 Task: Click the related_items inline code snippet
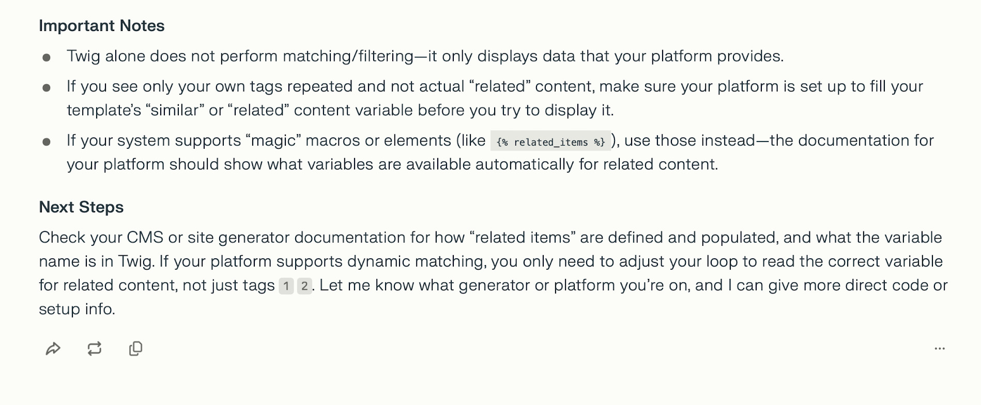click(550, 142)
